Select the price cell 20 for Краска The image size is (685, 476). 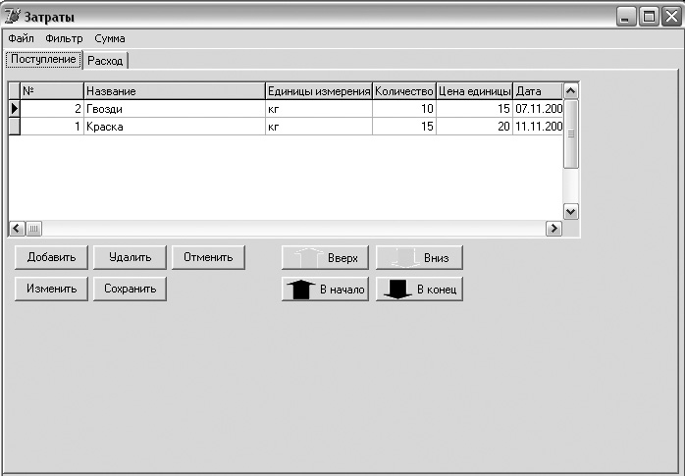coord(474,127)
